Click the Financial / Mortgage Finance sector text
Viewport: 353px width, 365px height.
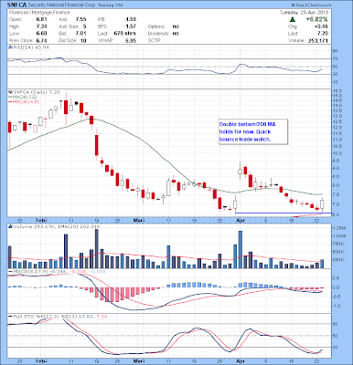click(39, 13)
